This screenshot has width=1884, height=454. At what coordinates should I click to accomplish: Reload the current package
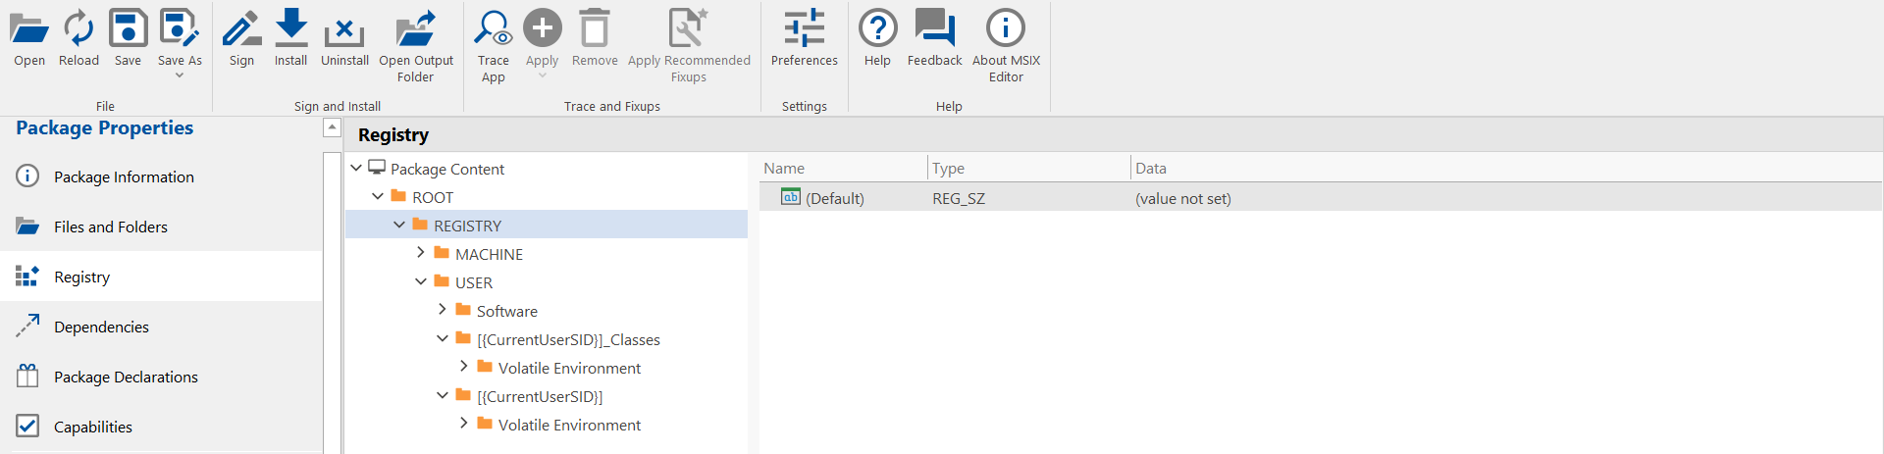pyautogui.click(x=78, y=29)
